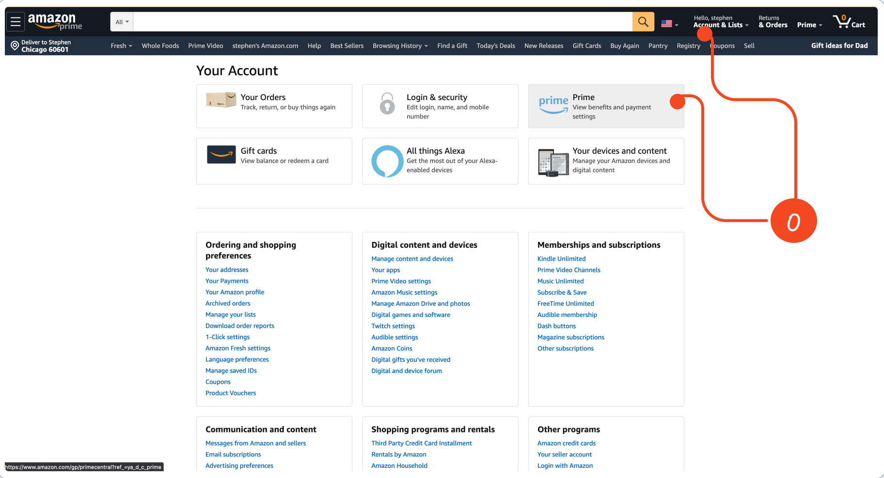Open Best Sellers navigation item
This screenshot has width=884, height=478.
347,46
